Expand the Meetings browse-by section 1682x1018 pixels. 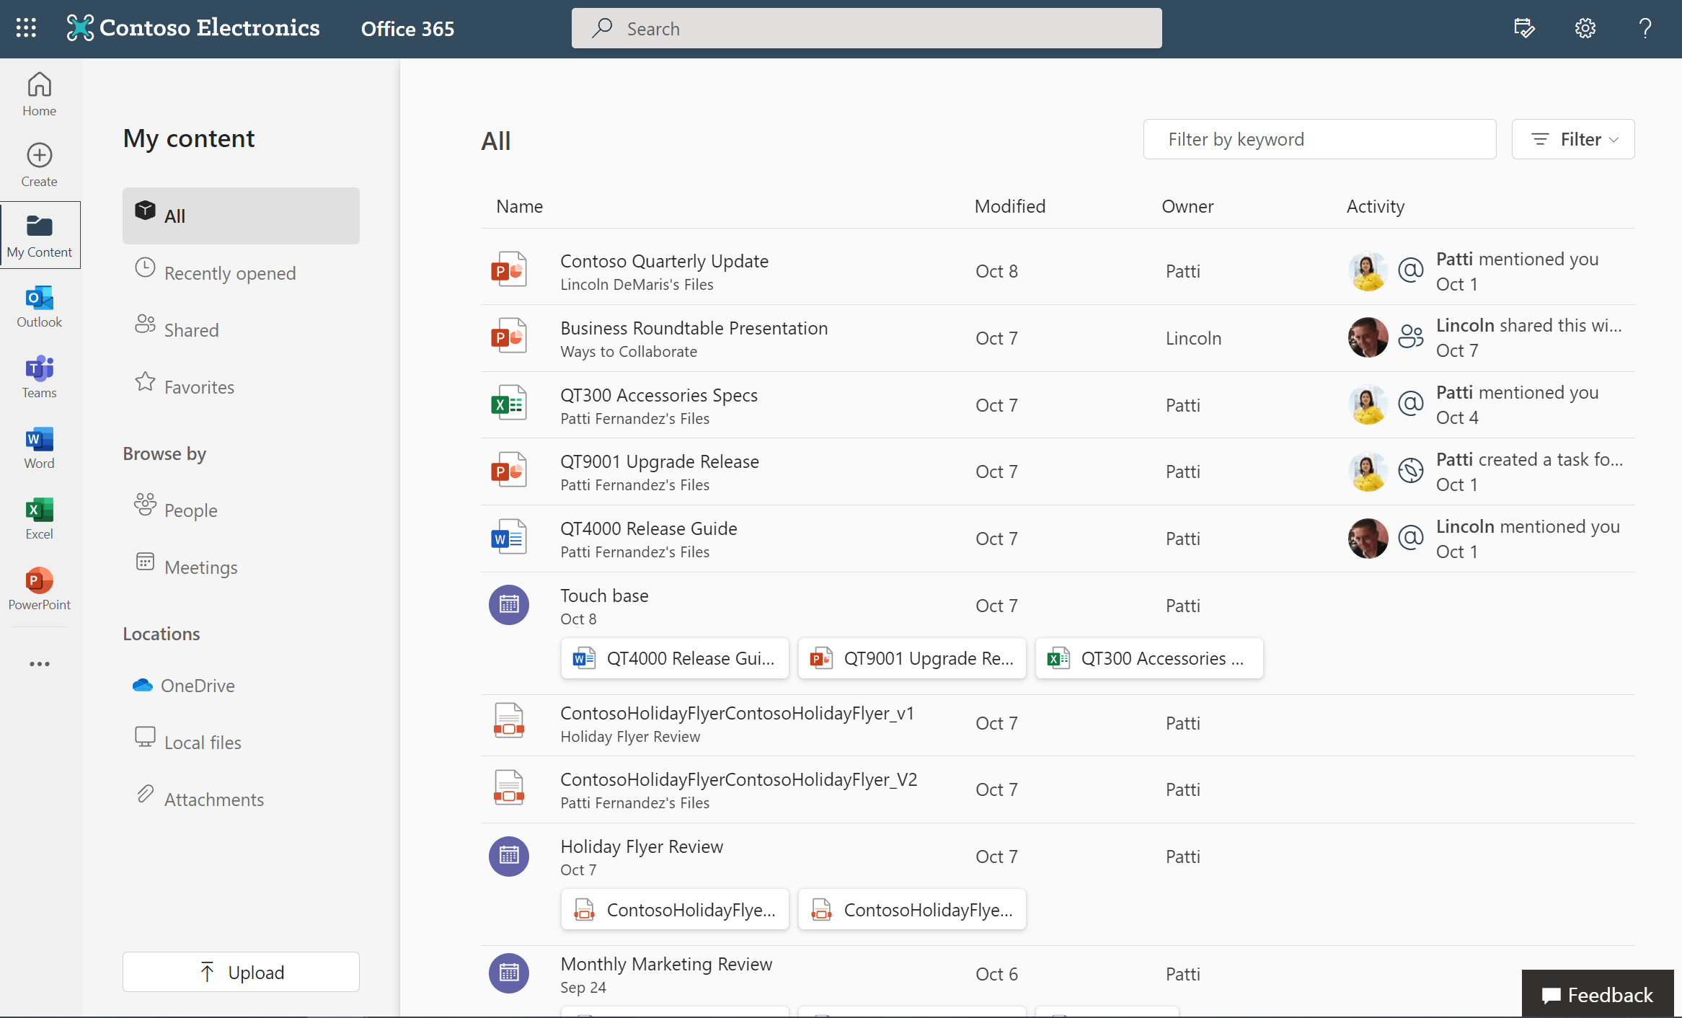coord(200,565)
